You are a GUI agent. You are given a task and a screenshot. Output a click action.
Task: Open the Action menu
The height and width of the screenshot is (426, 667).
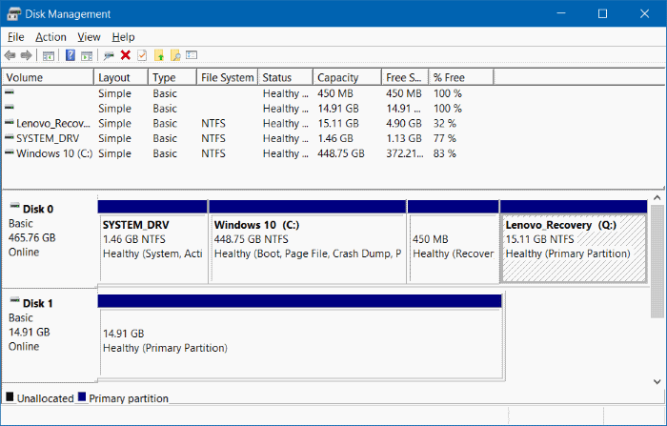point(51,37)
